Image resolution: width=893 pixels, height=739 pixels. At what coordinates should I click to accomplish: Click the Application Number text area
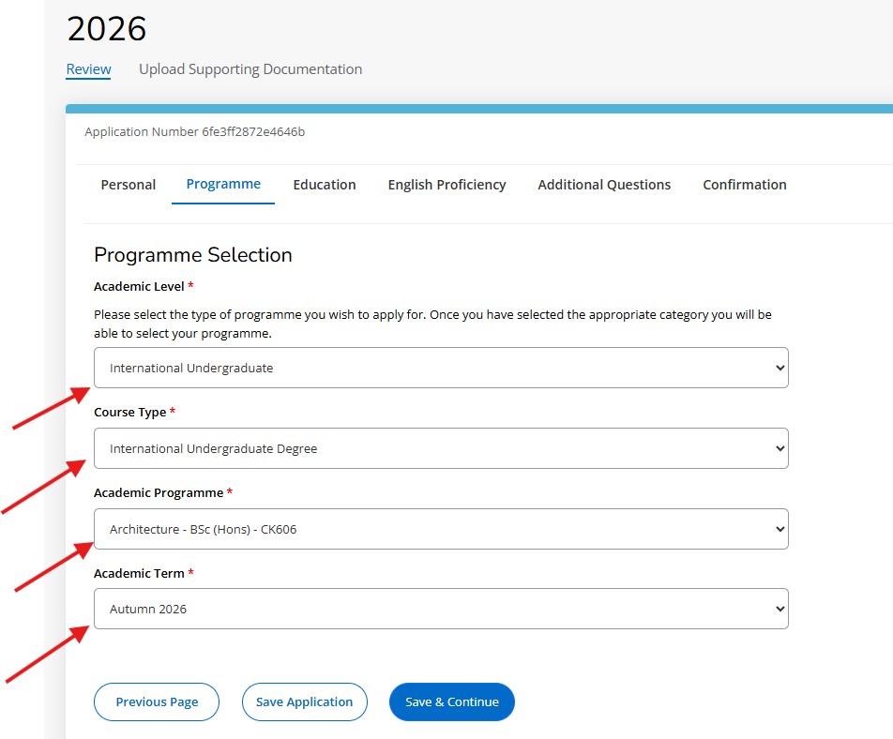tap(193, 131)
